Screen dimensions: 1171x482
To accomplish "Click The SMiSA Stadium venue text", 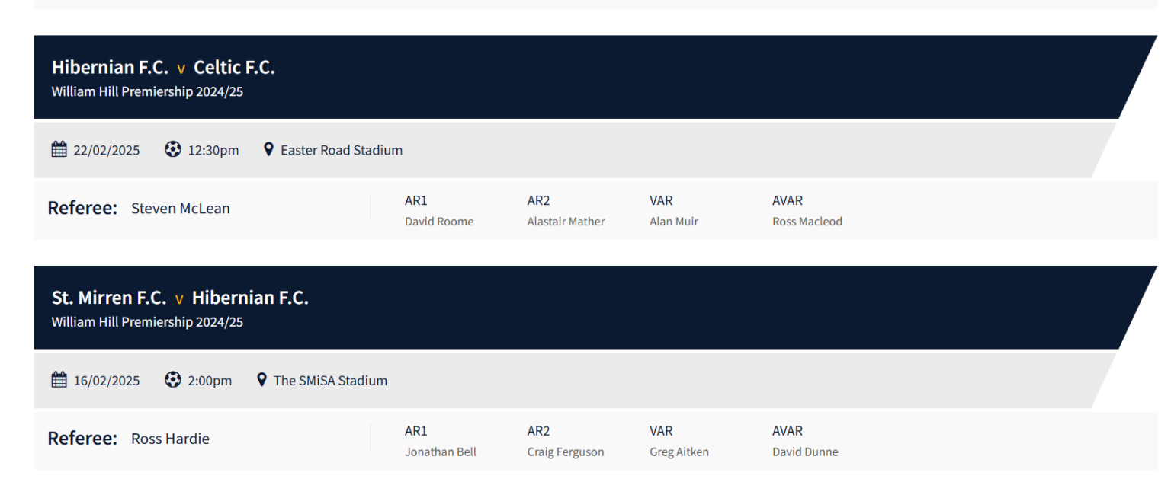I will 330,380.
